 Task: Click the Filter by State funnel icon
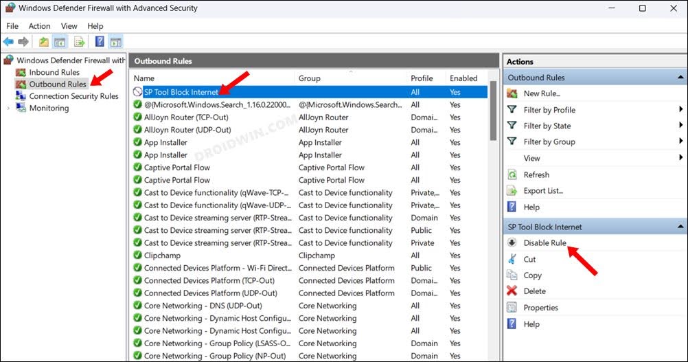click(x=512, y=126)
